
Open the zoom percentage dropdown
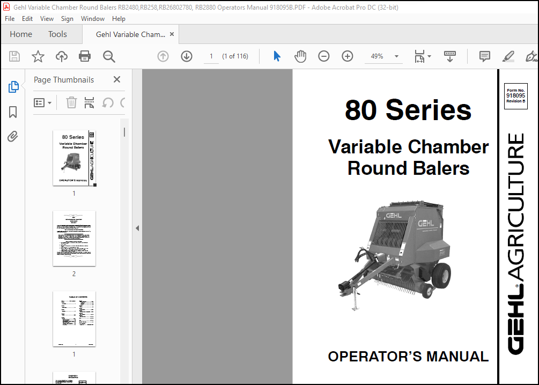pyautogui.click(x=396, y=56)
